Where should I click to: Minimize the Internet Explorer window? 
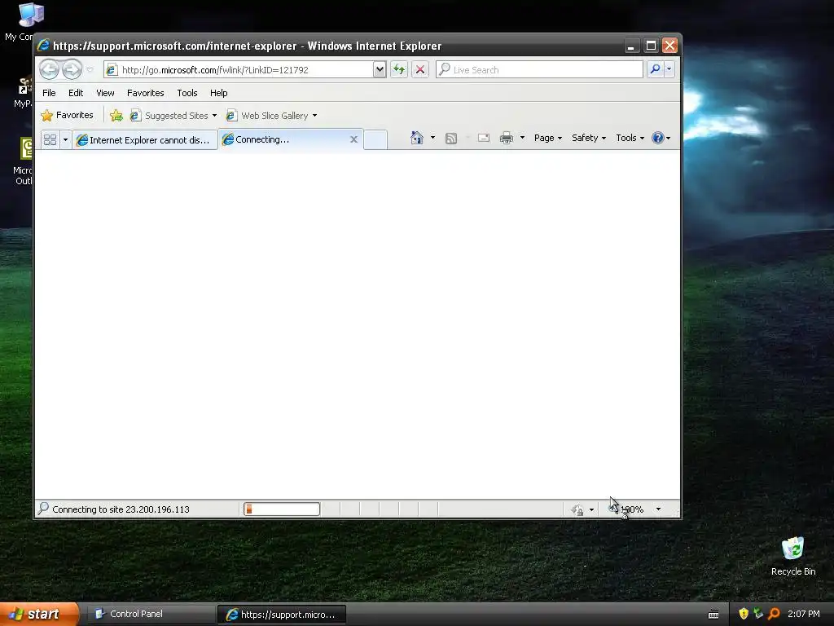coord(631,46)
